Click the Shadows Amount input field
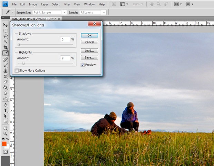Screen dimensions: 214x166 click(65, 39)
